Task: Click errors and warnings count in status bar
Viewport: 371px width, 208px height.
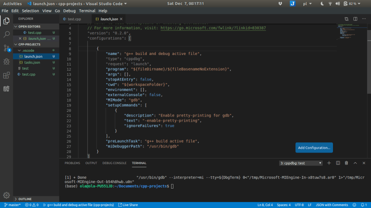Action: tap(32, 205)
